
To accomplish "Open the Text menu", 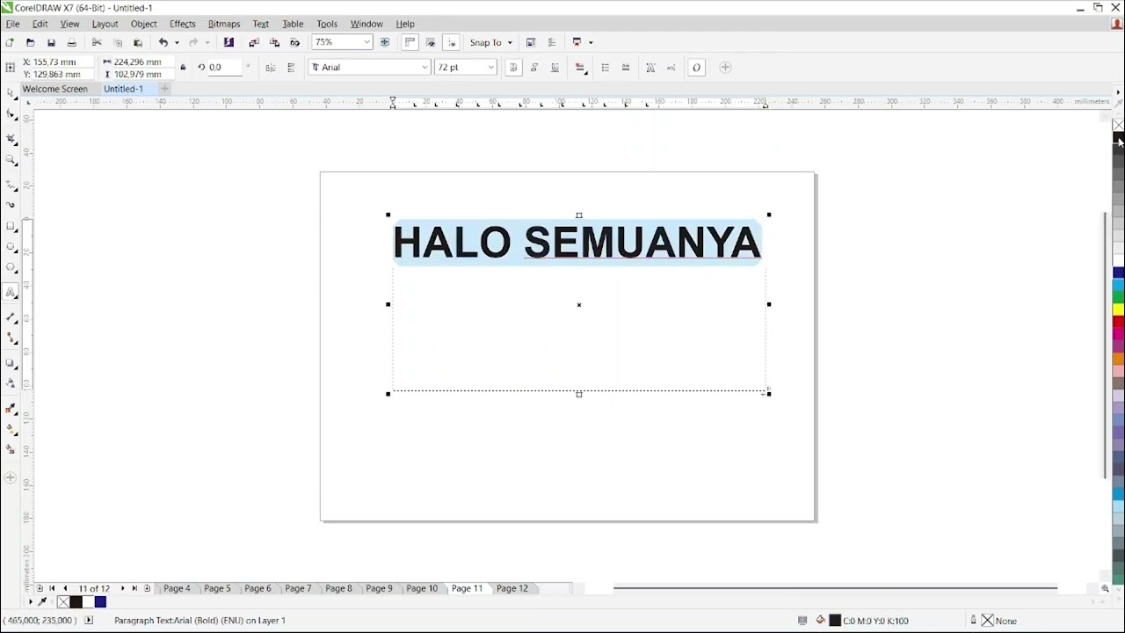I will 261,24.
